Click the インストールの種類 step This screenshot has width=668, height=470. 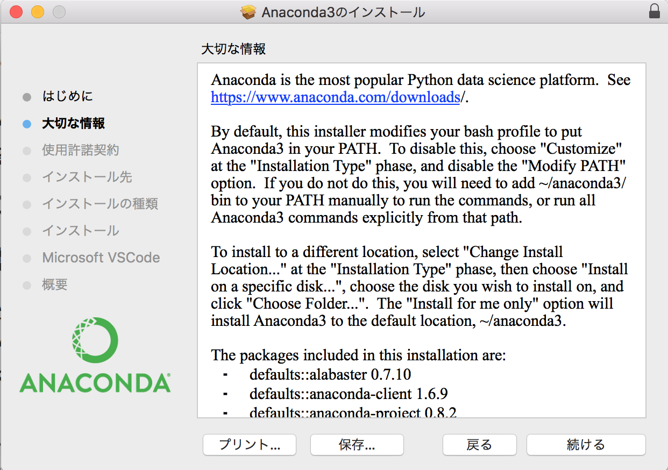click(x=100, y=204)
